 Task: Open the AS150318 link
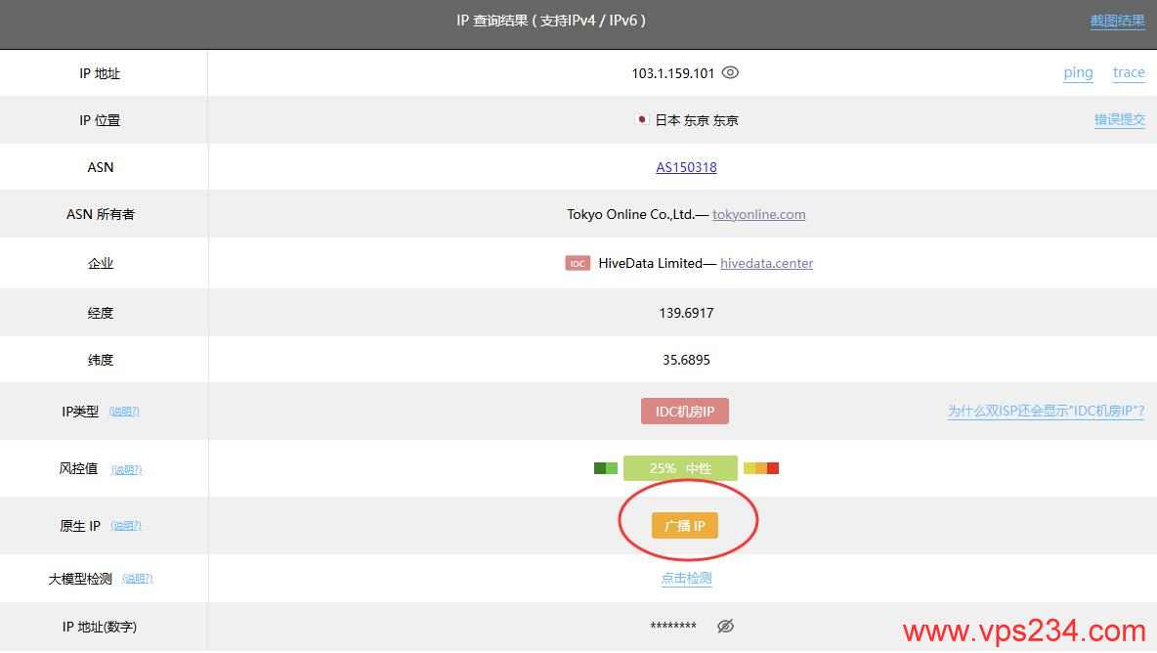click(686, 167)
